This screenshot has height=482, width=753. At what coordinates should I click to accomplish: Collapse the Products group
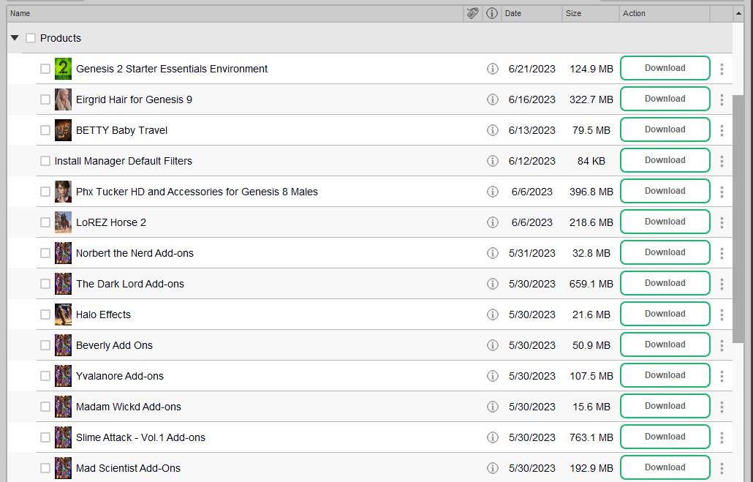click(15, 38)
